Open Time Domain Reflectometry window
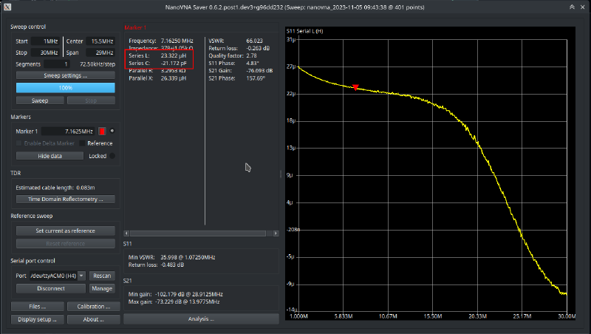Viewport: 591px width, 334px height. click(65, 199)
